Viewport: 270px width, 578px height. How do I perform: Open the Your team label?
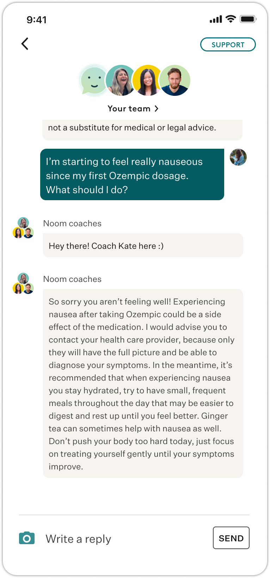(x=129, y=109)
